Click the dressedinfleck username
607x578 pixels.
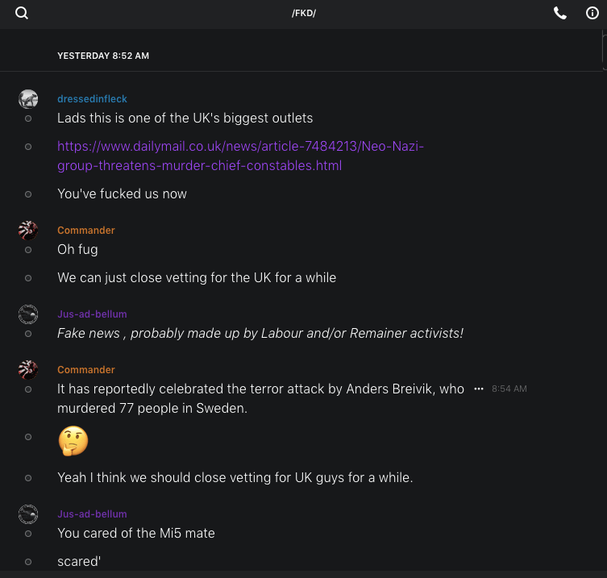click(x=92, y=99)
